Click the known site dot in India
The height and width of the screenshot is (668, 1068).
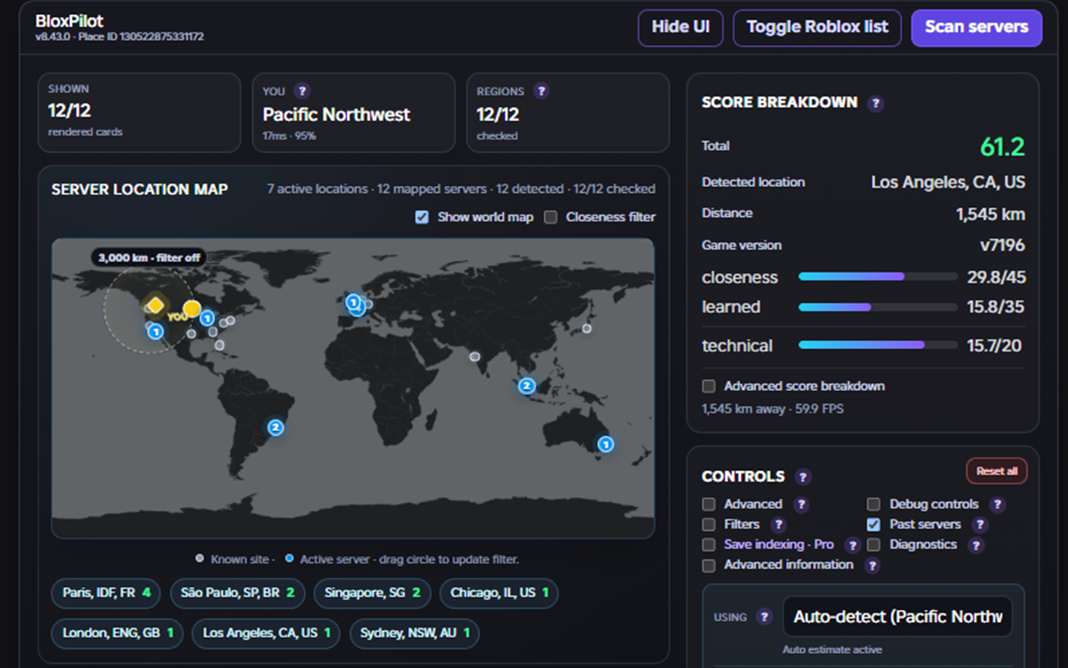[x=475, y=357]
